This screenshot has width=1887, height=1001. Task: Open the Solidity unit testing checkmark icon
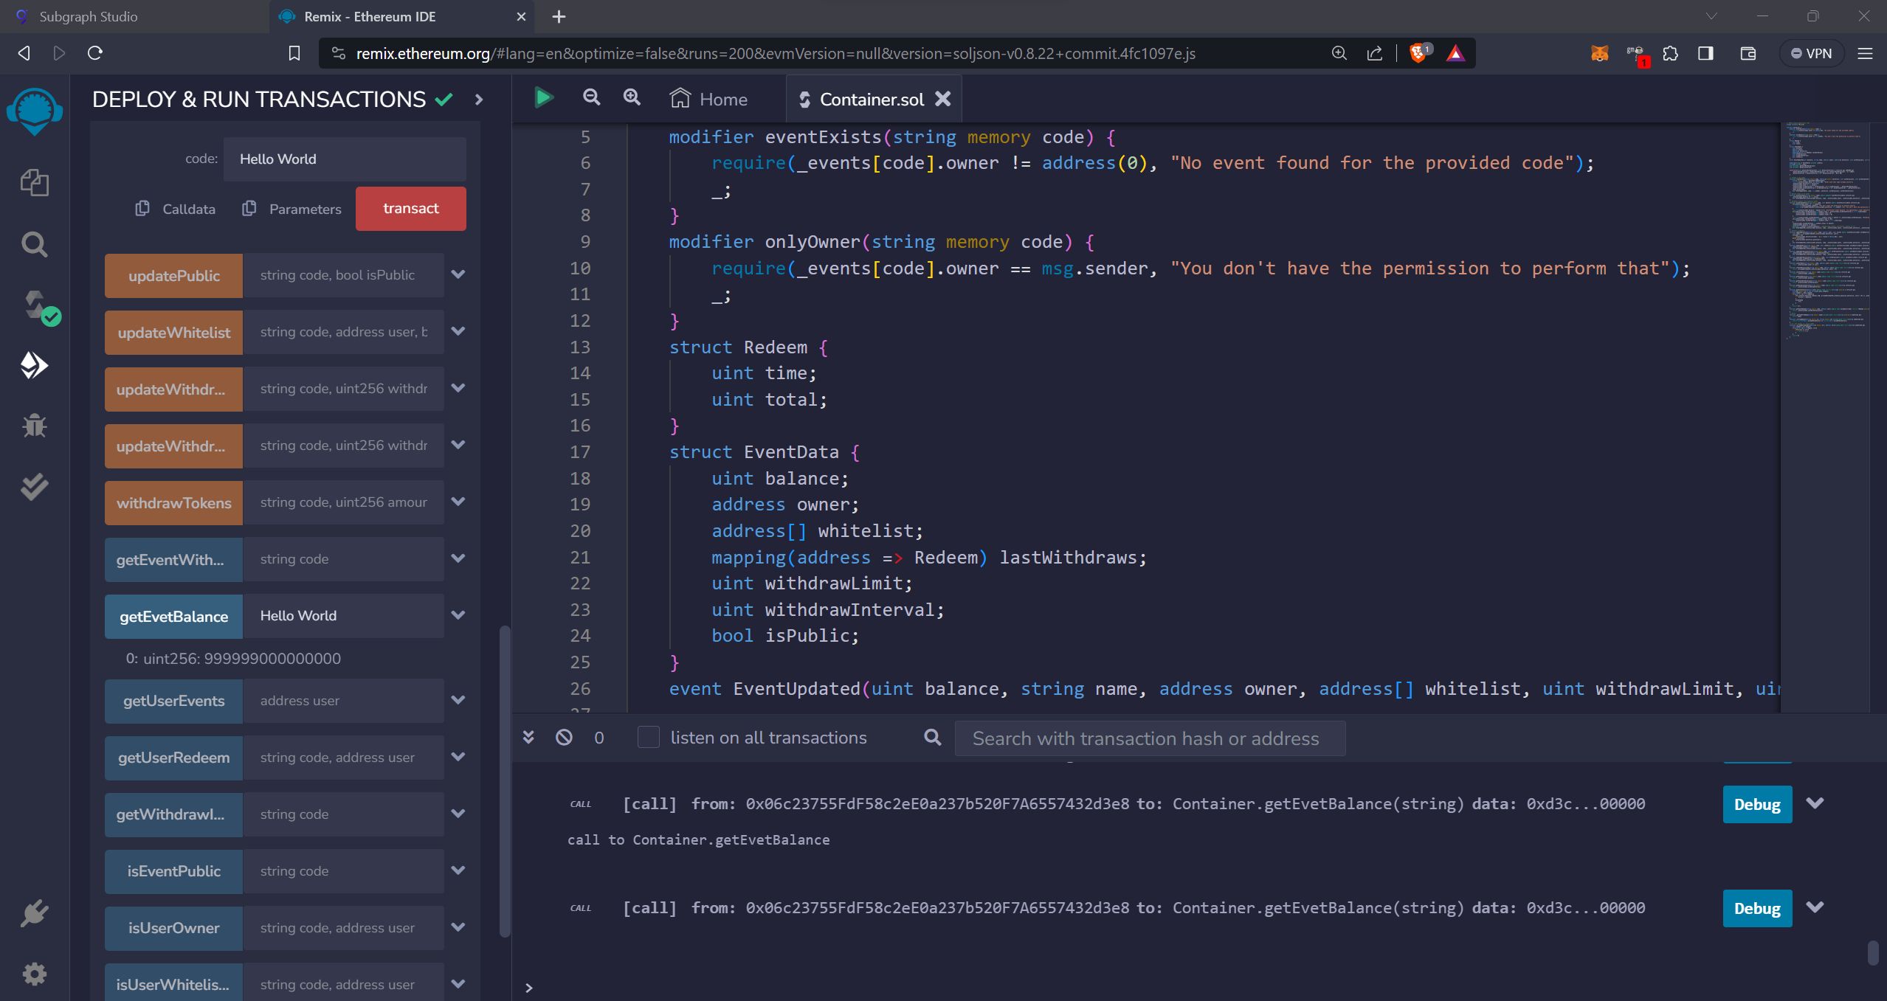coord(34,487)
